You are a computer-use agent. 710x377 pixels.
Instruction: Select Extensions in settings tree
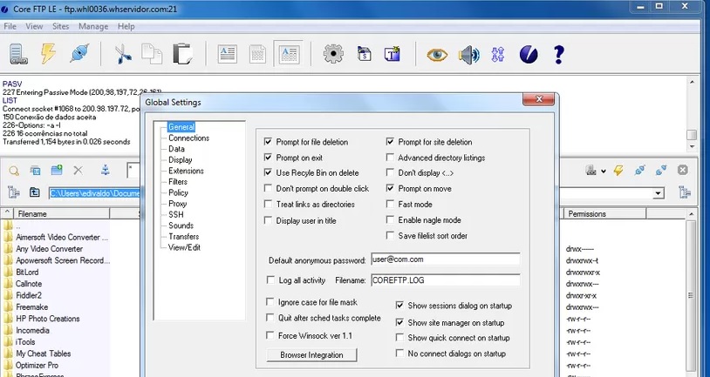[x=186, y=171]
